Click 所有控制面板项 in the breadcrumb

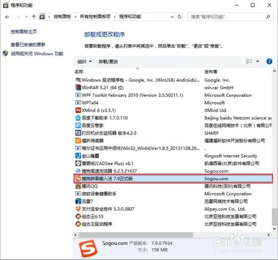tap(95, 17)
